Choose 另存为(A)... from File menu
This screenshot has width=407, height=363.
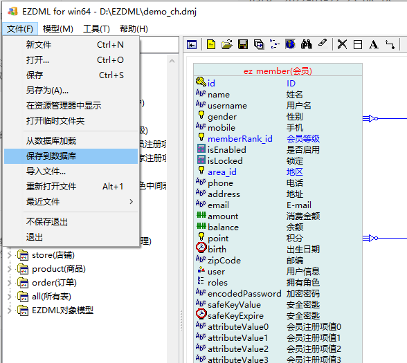(x=47, y=90)
